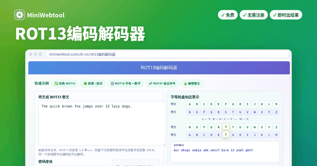Select green letter K tile in 明文 row
Viewport: 317px width, 166px height.
(x=262, y=104)
